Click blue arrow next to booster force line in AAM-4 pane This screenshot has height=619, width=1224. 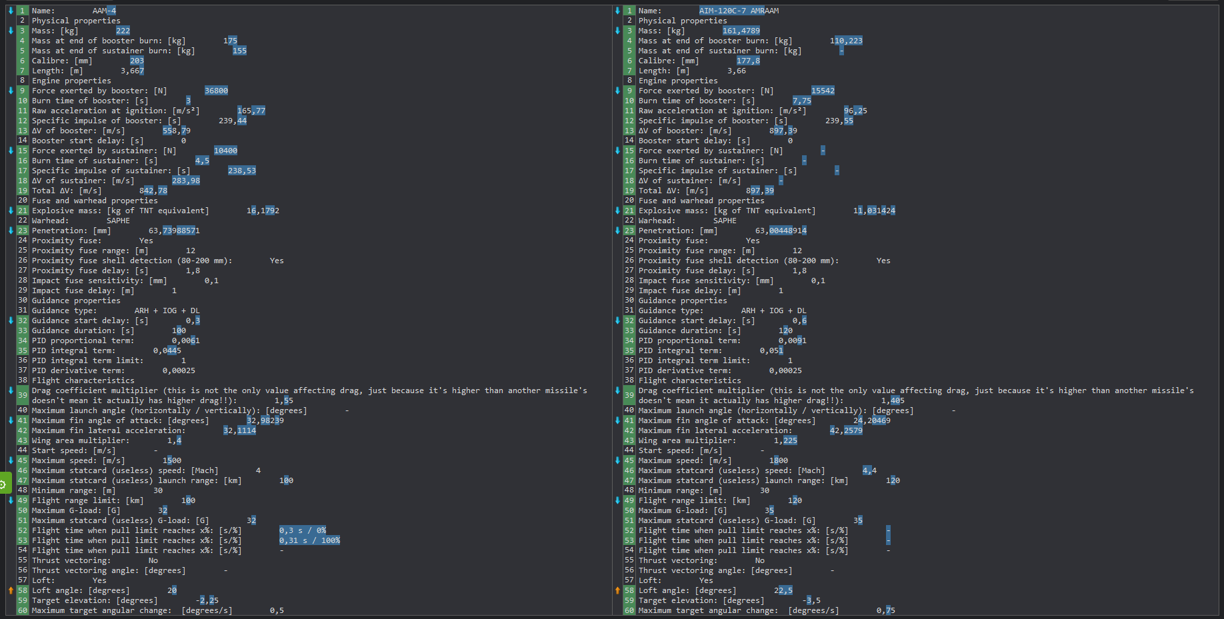[x=11, y=91]
